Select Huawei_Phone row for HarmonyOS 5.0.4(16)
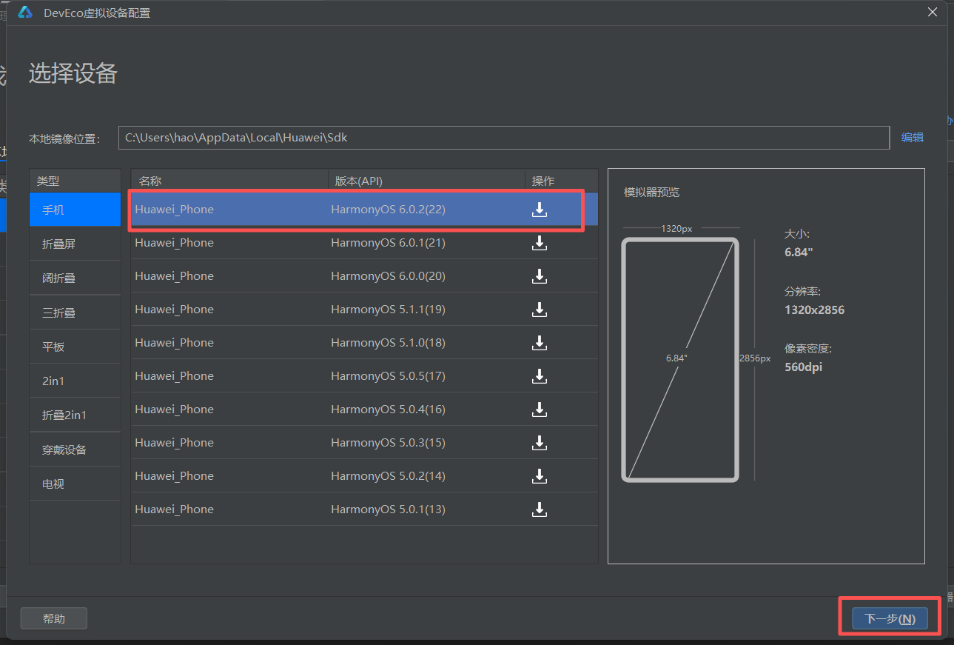954x645 pixels. click(x=364, y=410)
